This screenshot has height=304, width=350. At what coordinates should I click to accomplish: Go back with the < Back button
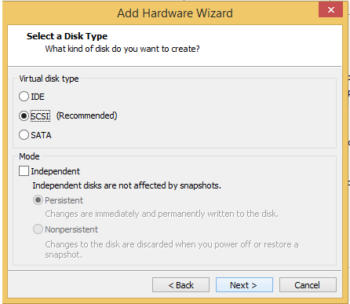pos(180,285)
